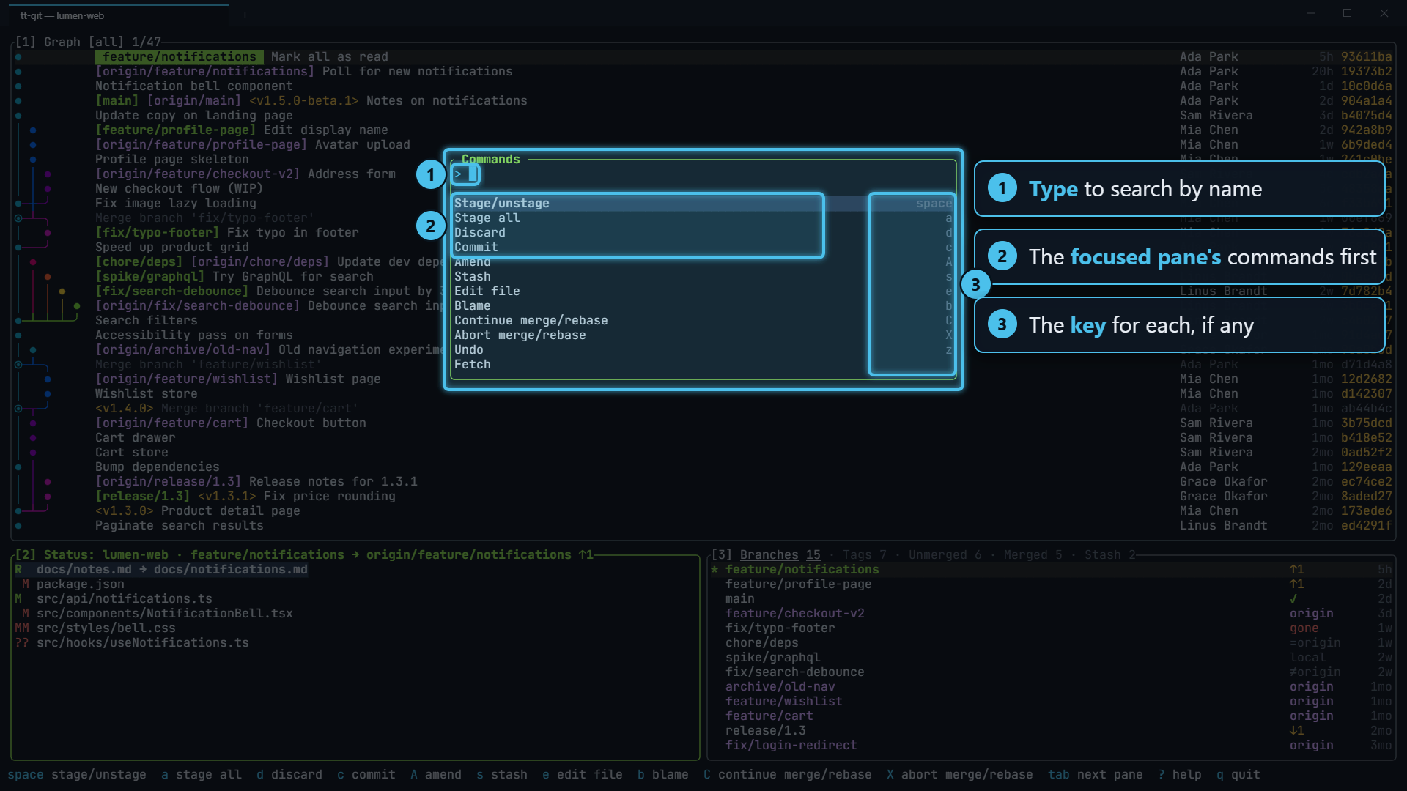
Task: Select branch spike/graphql
Action: click(1052, 658)
